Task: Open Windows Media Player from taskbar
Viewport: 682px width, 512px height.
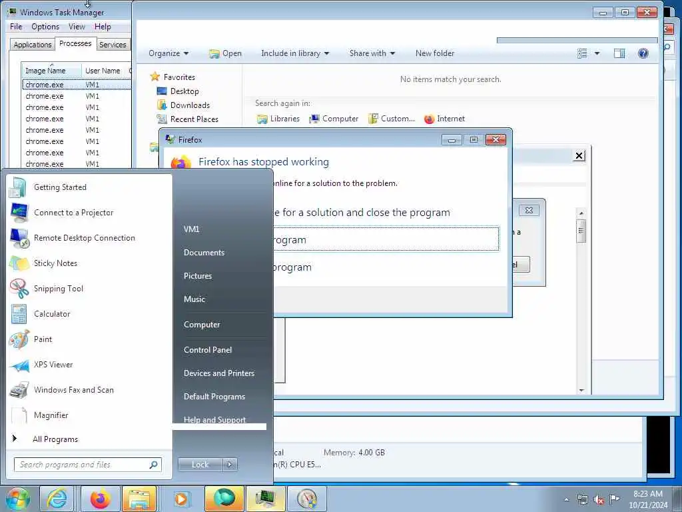Action: tap(181, 499)
